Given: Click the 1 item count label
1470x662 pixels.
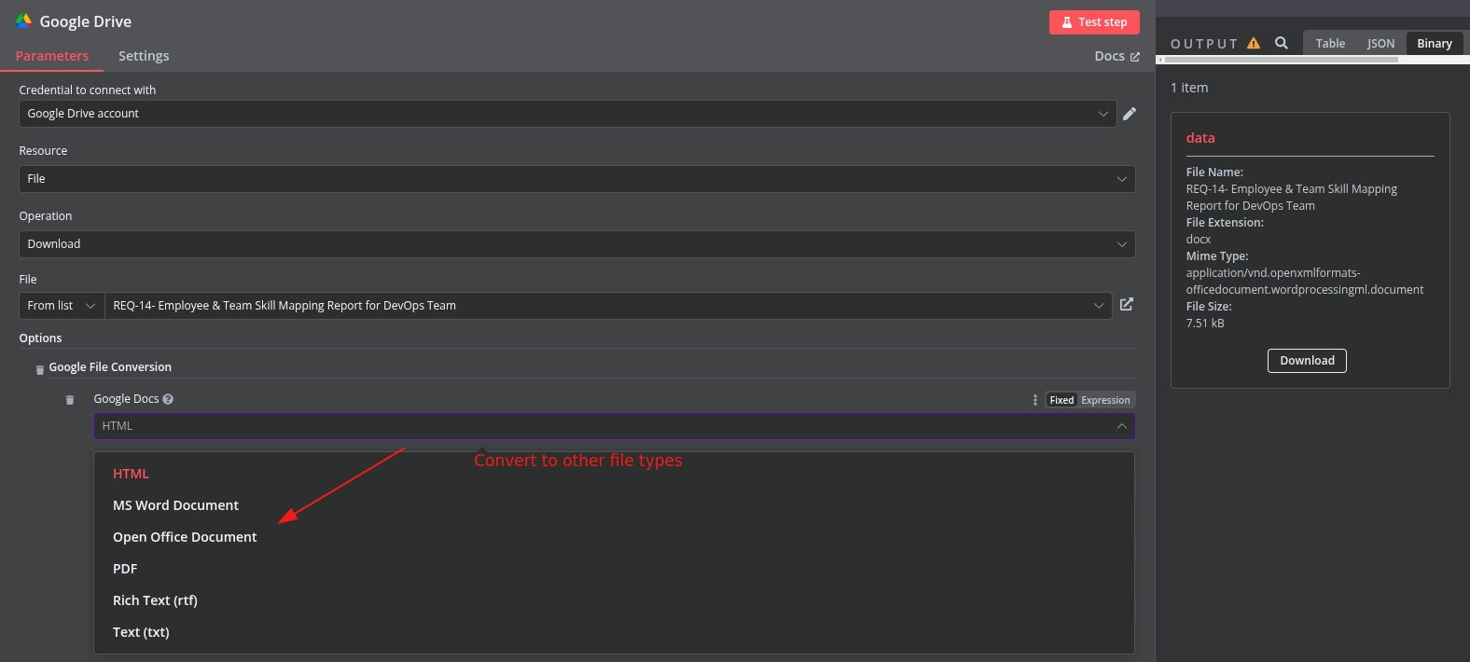Looking at the screenshot, I should pyautogui.click(x=1189, y=88).
